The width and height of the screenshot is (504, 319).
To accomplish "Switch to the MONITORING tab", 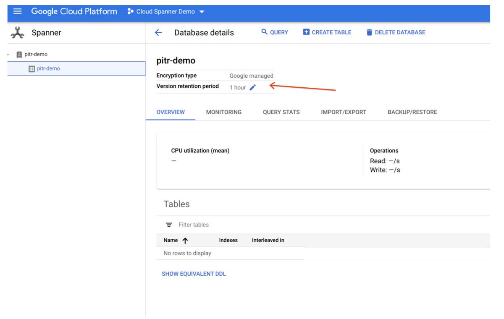I will click(x=224, y=112).
